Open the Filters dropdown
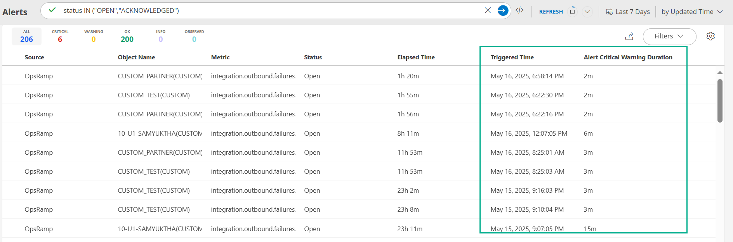This screenshot has height=242, width=733. pos(669,36)
